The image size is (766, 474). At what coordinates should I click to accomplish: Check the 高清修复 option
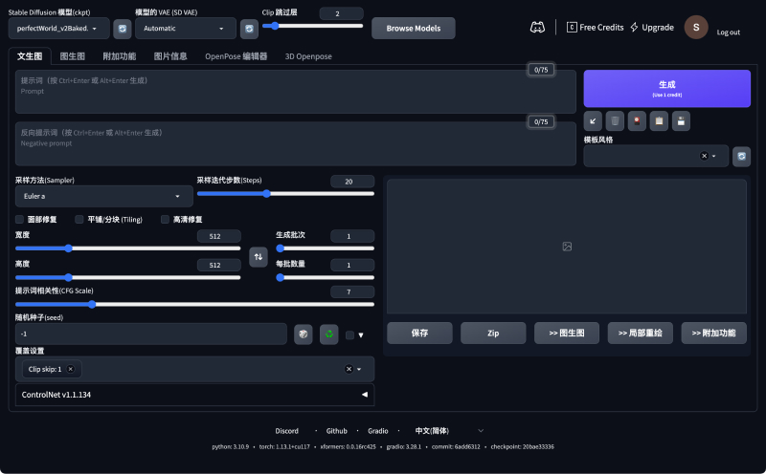coord(165,219)
